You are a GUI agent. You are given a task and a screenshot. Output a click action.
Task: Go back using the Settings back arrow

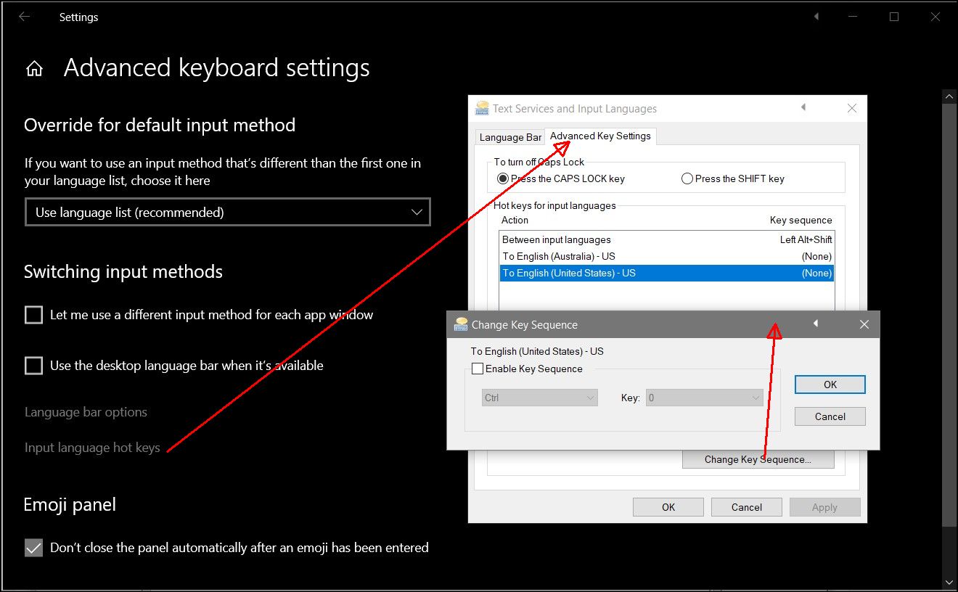(25, 17)
